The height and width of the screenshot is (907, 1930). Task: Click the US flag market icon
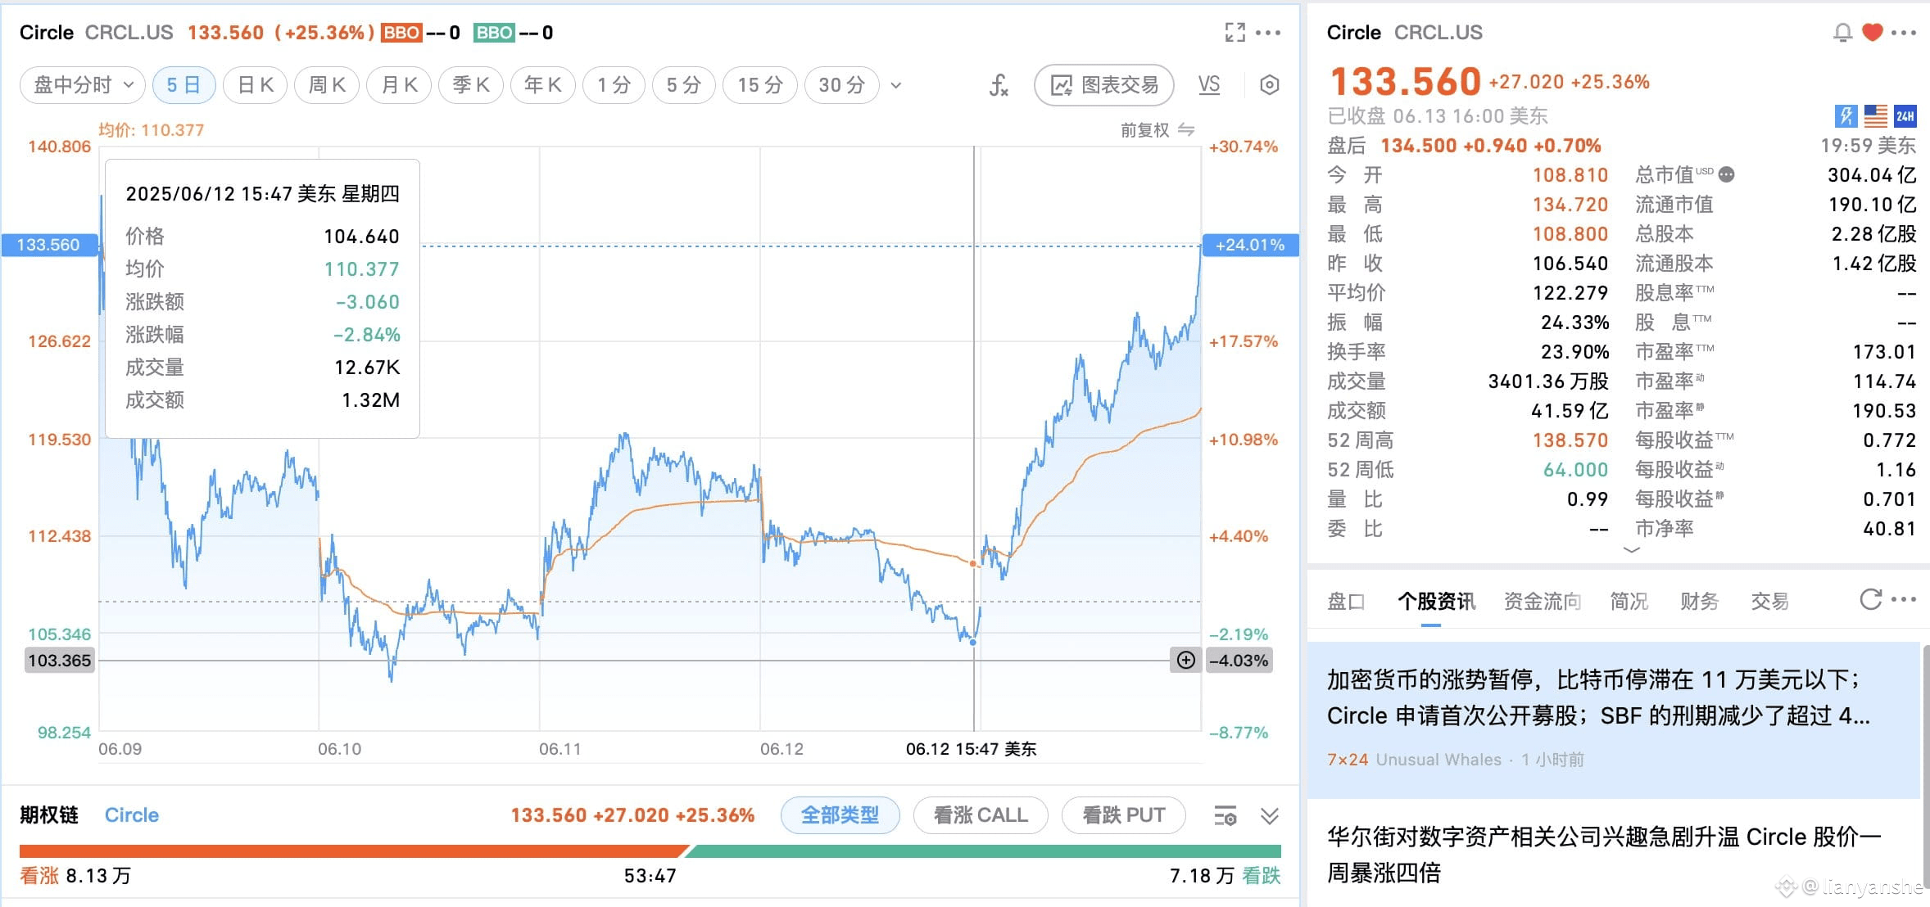(x=1875, y=116)
